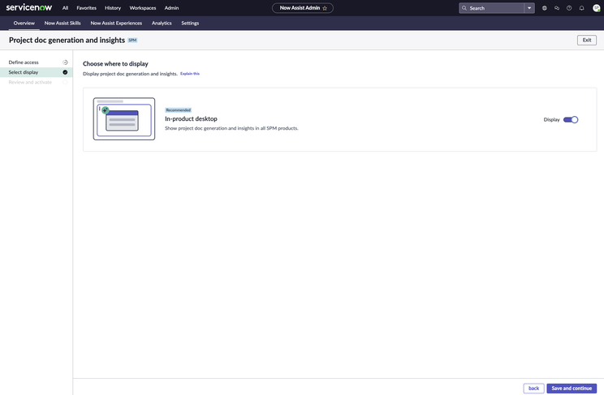604x395 pixels.
Task: Open the Admin menu
Action: pos(171,7)
